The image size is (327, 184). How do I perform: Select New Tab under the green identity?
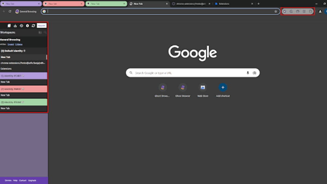tap(23, 108)
